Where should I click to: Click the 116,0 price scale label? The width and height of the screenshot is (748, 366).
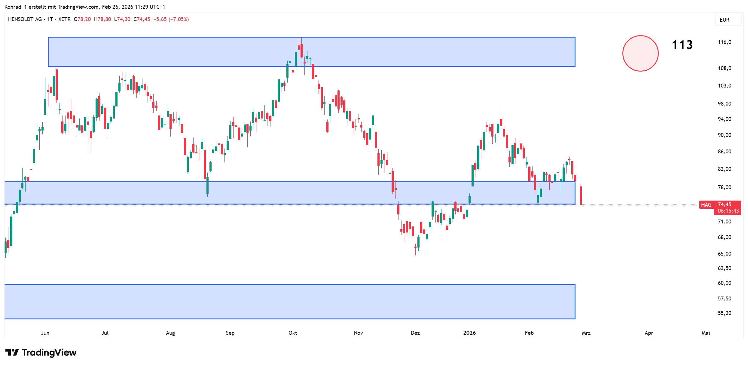(x=724, y=42)
